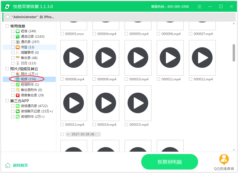Click the orange bookmarks icon
The height and width of the screenshot is (173, 238).
click(x=18, y=47)
